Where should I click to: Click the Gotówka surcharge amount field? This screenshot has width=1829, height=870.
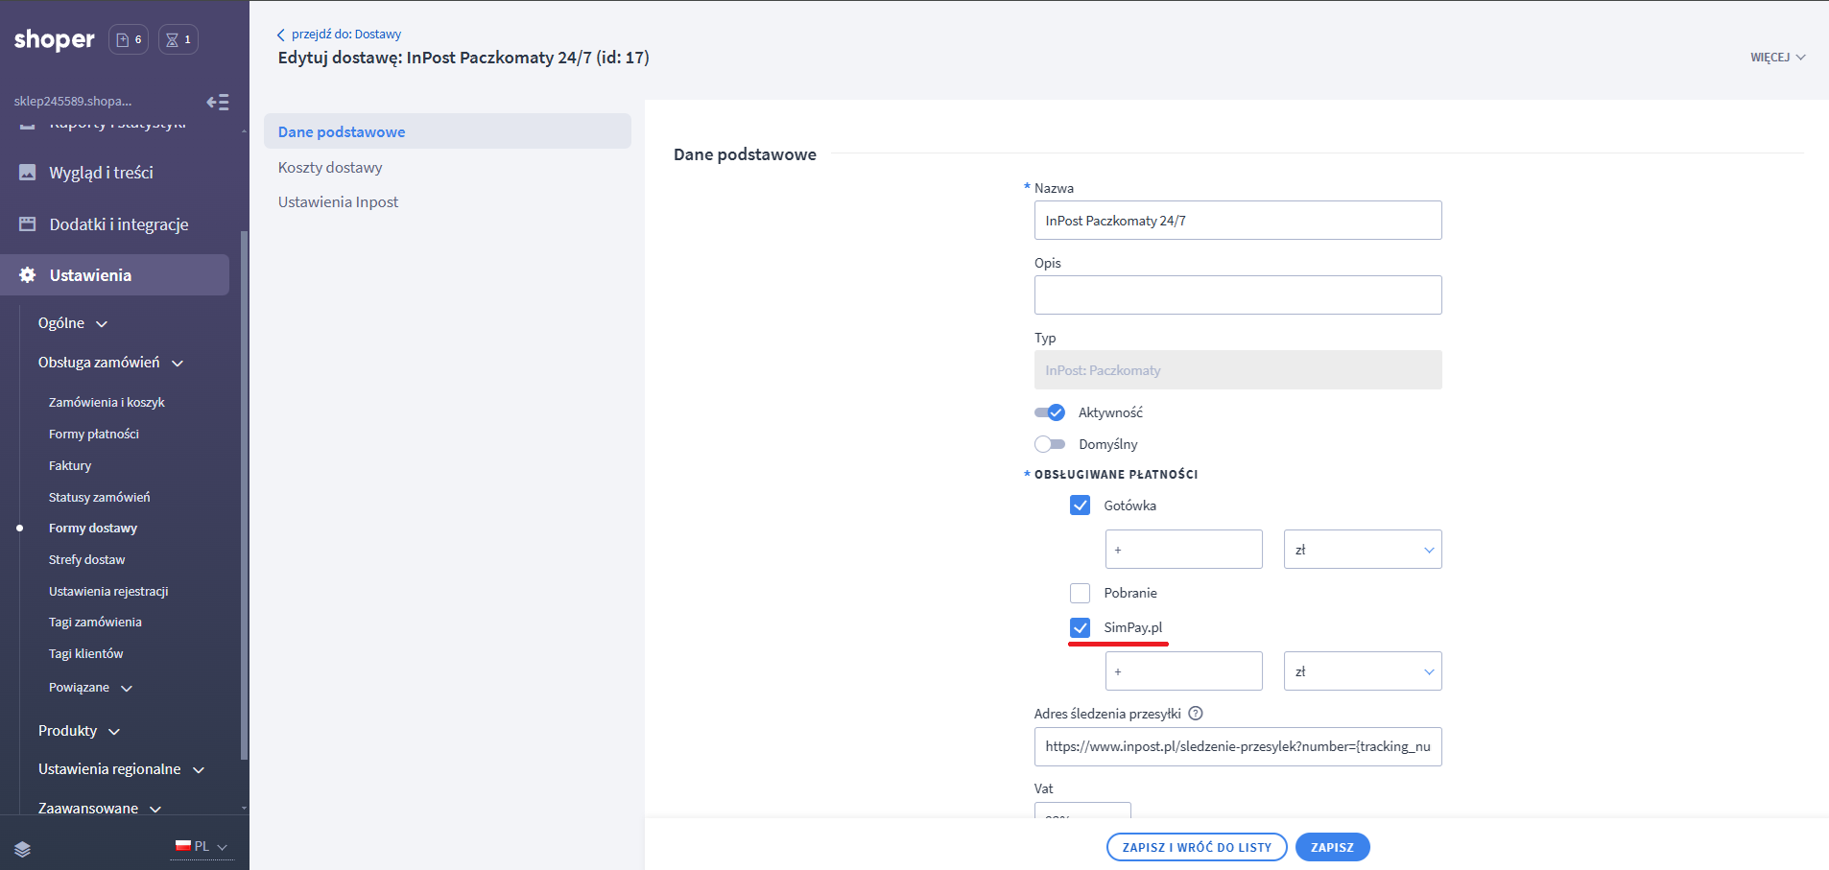tap(1184, 550)
